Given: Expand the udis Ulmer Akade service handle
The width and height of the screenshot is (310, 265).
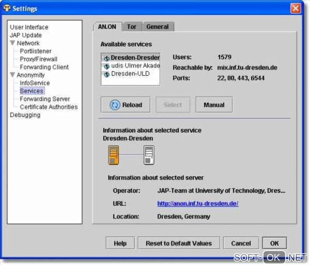Looking at the screenshot, I should (x=103, y=65).
